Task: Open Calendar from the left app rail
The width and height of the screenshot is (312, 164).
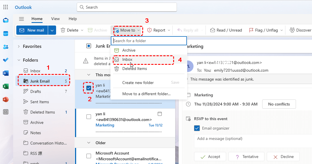Action: coord(5,34)
